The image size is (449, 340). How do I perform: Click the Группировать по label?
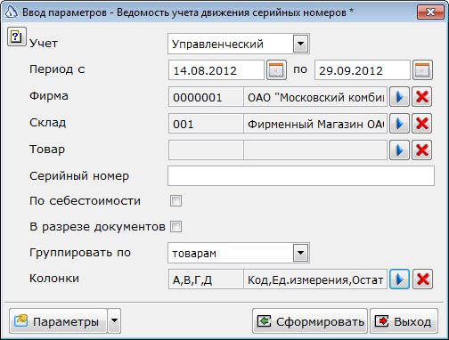(x=80, y=253)
